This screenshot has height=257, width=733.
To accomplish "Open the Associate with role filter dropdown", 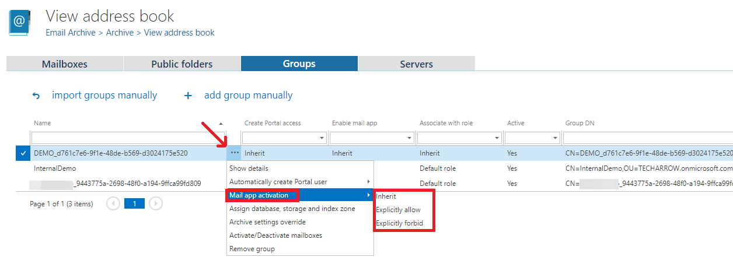I will click(x=497, y=138).
